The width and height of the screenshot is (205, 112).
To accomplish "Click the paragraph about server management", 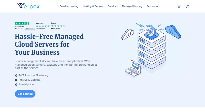I will [x=56, y=65].
